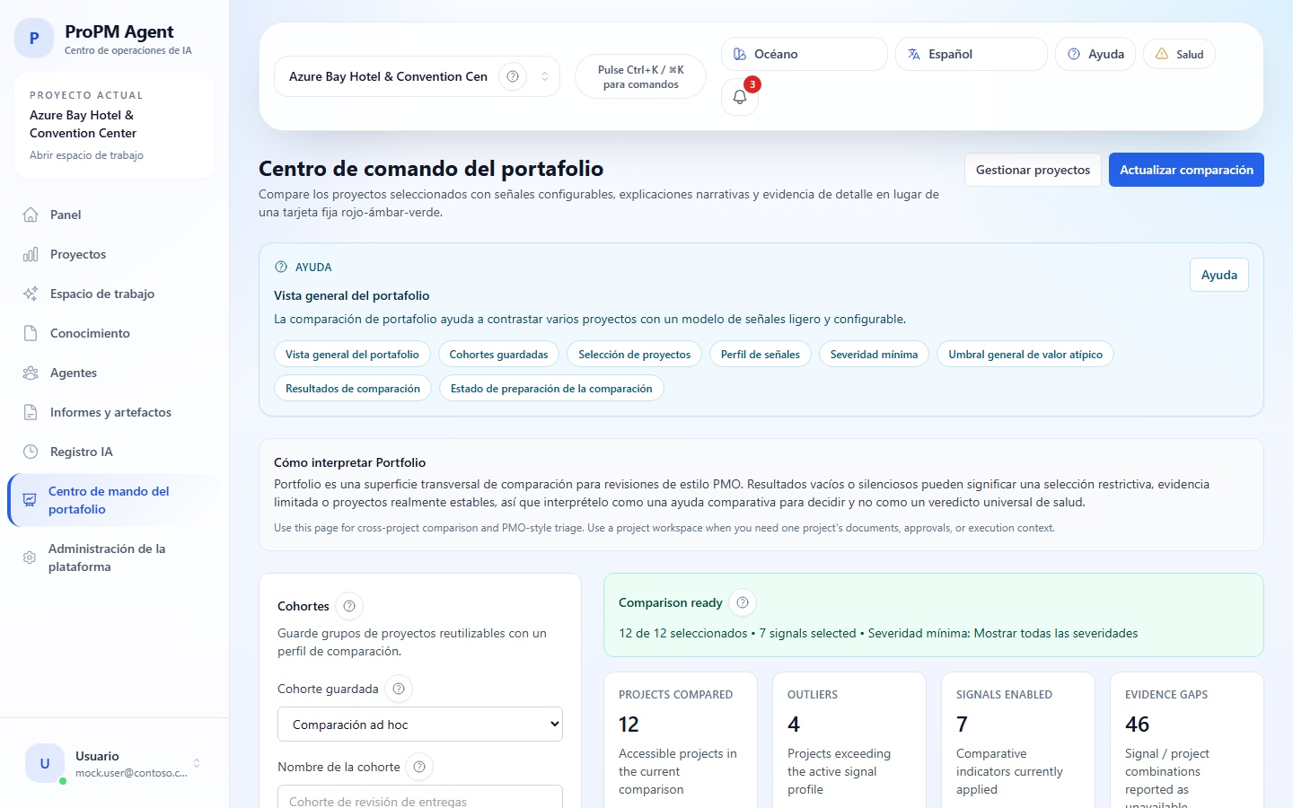Click the Gestionar proyectos button
The image size is (1293, 808).
pos(1033,170)
